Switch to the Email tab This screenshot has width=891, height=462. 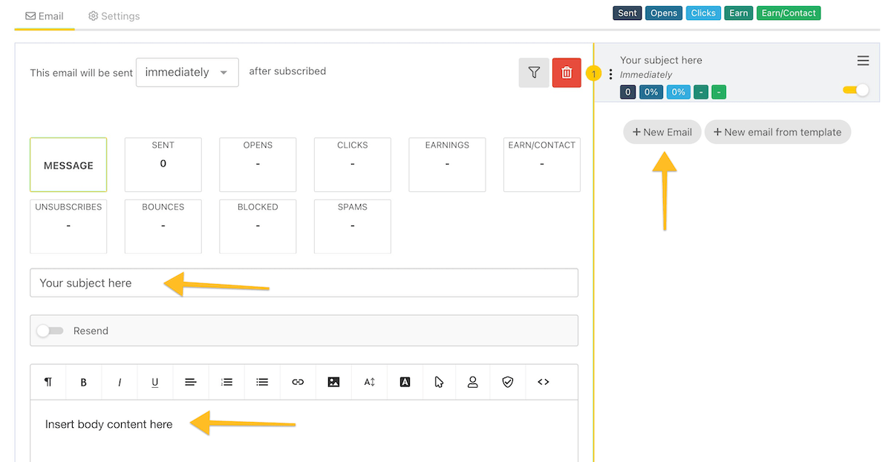44,15
